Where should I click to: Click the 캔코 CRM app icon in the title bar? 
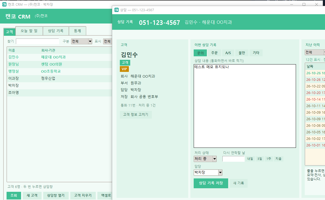tap(4, 4)
